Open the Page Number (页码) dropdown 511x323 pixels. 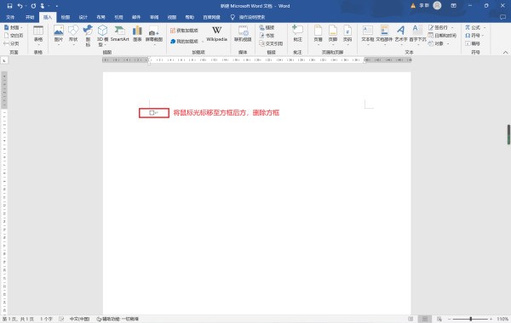[347, 35]
